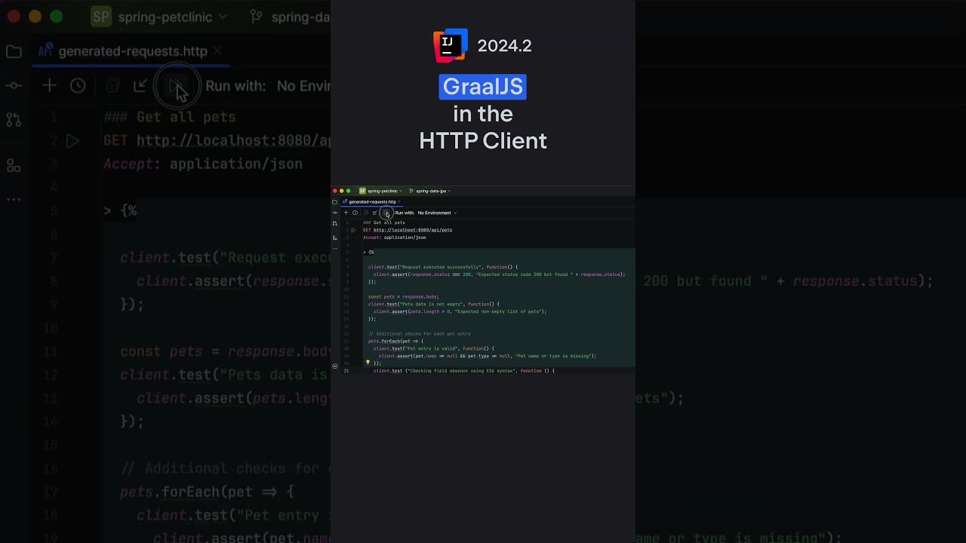Click the yellow lightbulb intention icon

[368, 363]
